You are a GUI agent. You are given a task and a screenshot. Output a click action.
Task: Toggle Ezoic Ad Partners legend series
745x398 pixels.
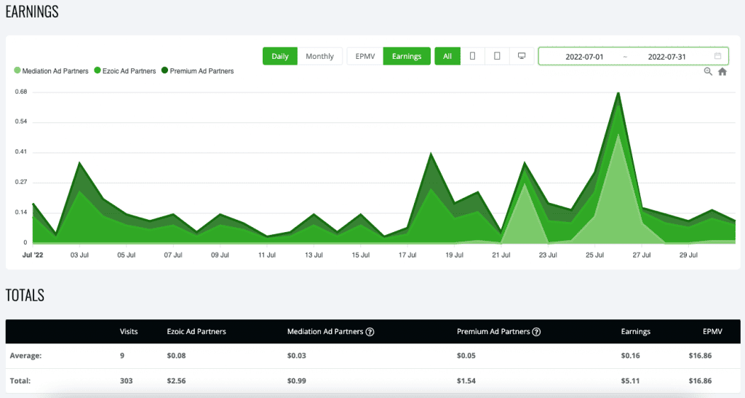coord(125,71)
